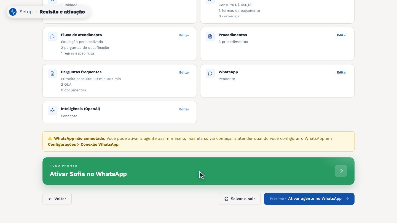The width and height of the screenshot is (397, 223).
Task: Click Configurações > Conexão WhatsApp text
Action: click(83, 145)
